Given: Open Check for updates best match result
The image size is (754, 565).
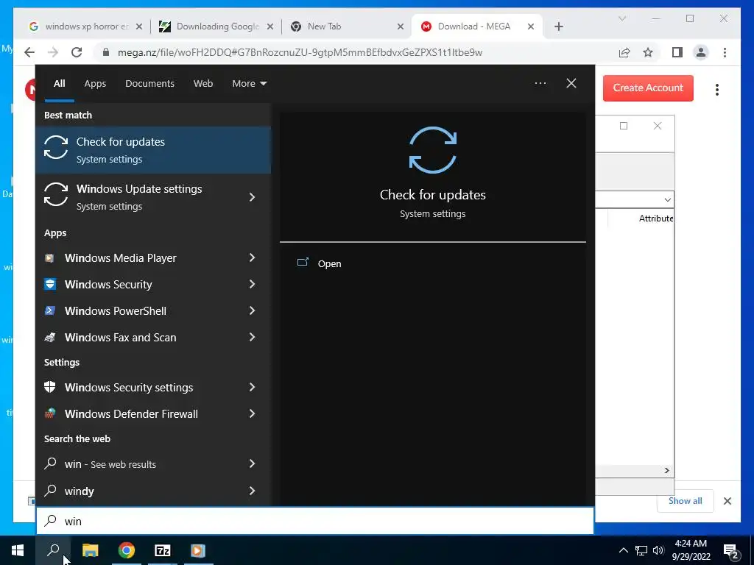Looking at the screenshot, I should [153, 150].
